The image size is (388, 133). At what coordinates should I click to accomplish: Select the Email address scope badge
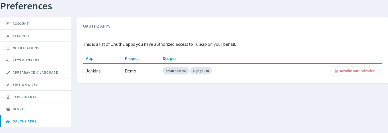(176, 71)
